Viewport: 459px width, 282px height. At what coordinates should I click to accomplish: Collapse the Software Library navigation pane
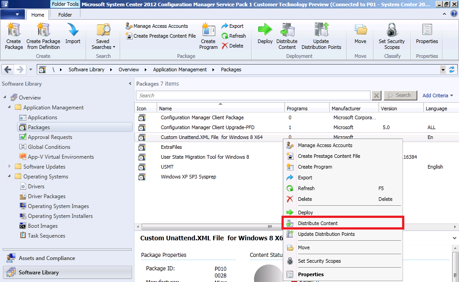(x=130, y=84)
